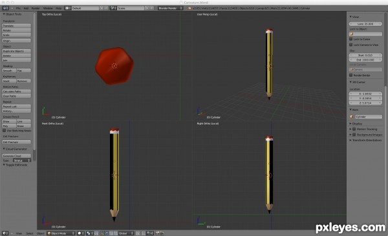Click the Blender logo icon in info header
The image size is (388, 236).
pos(189,8)
